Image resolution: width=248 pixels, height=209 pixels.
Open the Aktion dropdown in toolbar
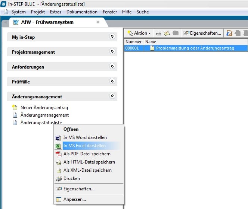pyautogui.click(x=139, y=33)
